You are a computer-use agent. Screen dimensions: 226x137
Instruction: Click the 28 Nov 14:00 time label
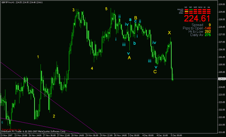coord(78,136)
